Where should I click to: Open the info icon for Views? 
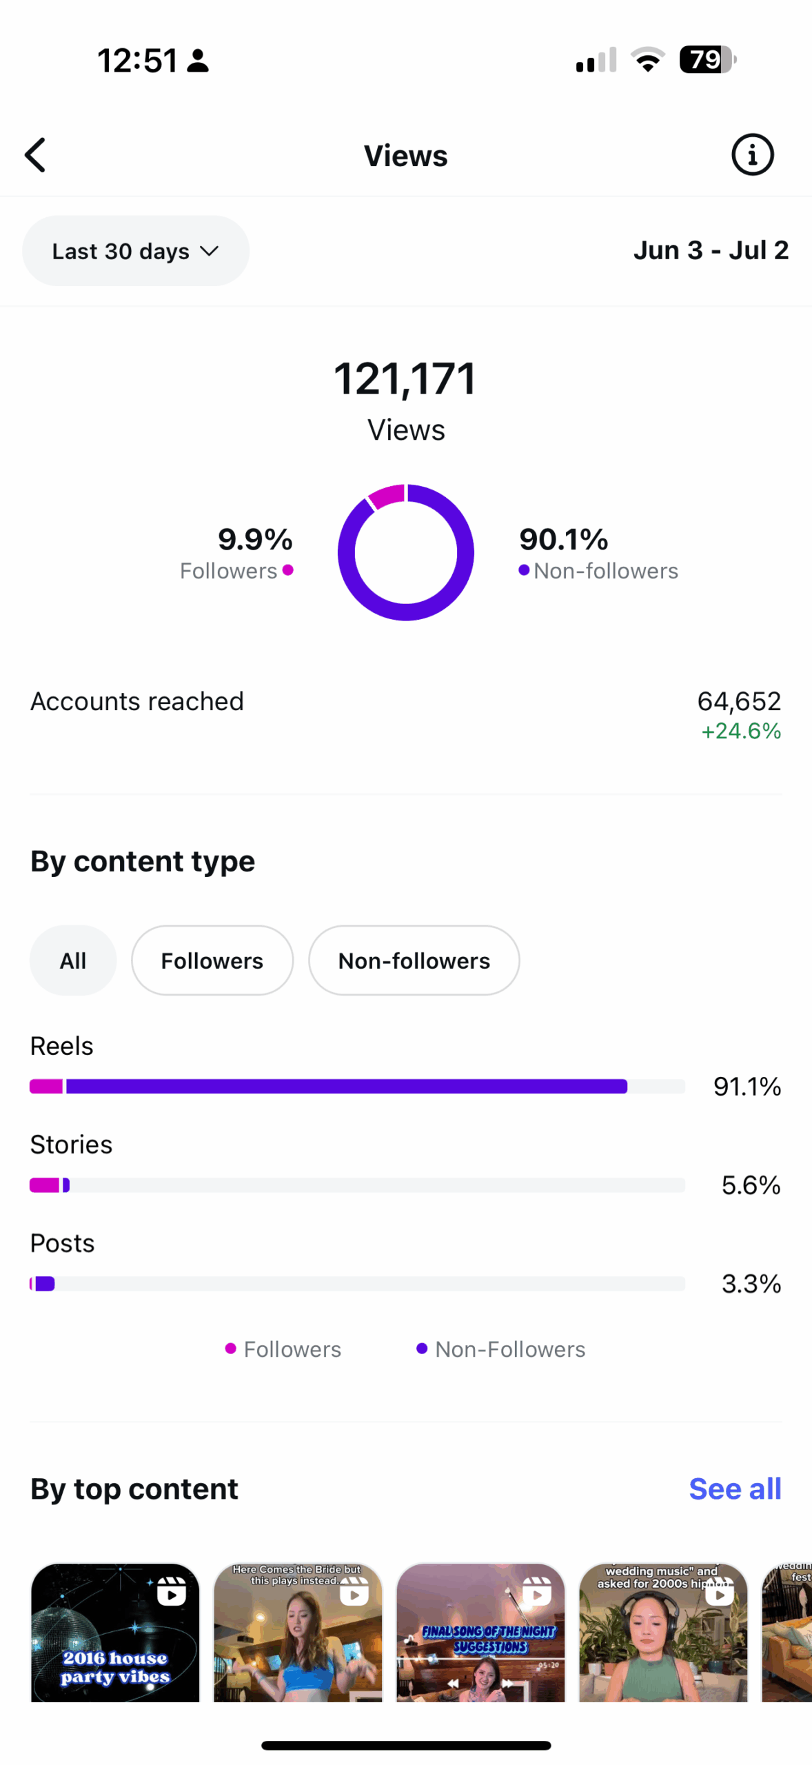(751, 155)
